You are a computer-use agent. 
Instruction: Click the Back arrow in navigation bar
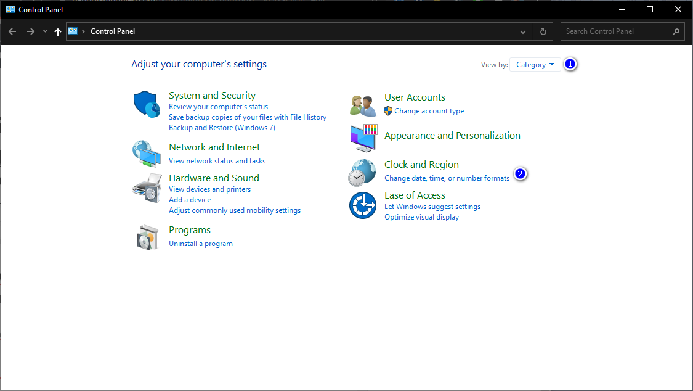coord(12,31)
